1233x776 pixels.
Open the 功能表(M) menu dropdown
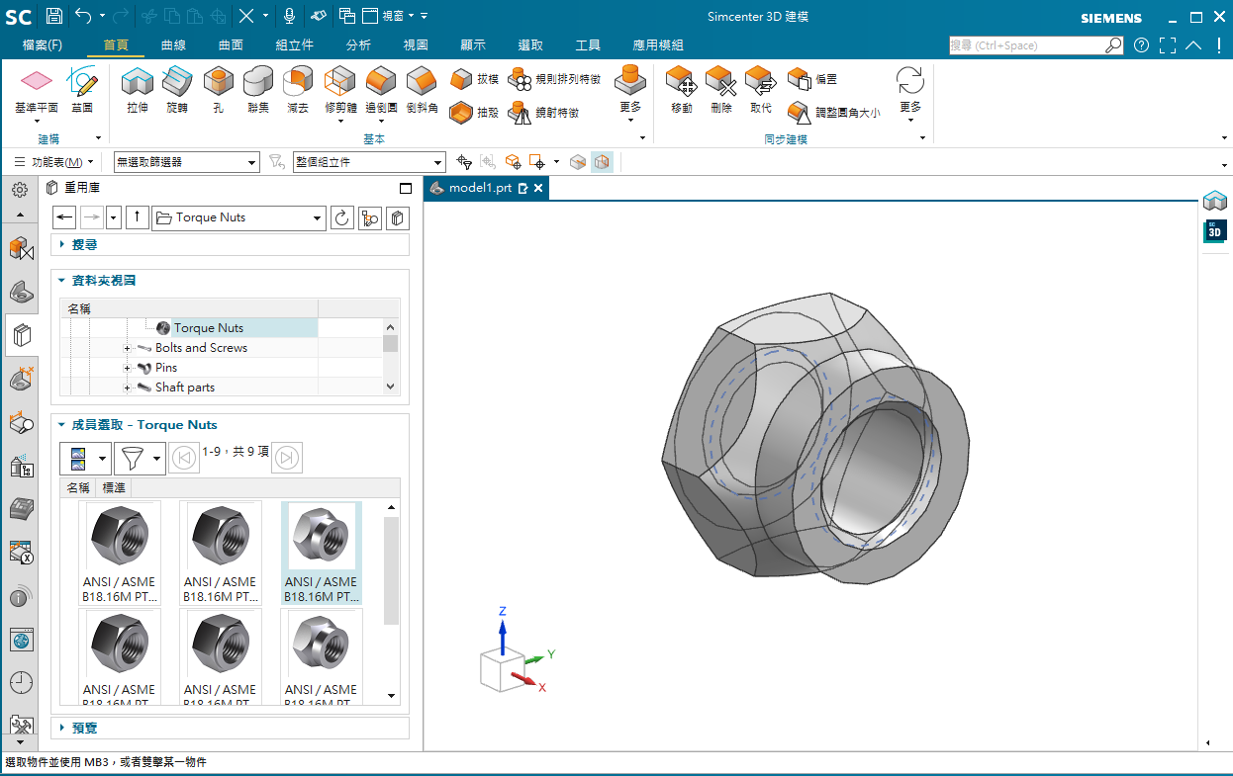[53, 162]
